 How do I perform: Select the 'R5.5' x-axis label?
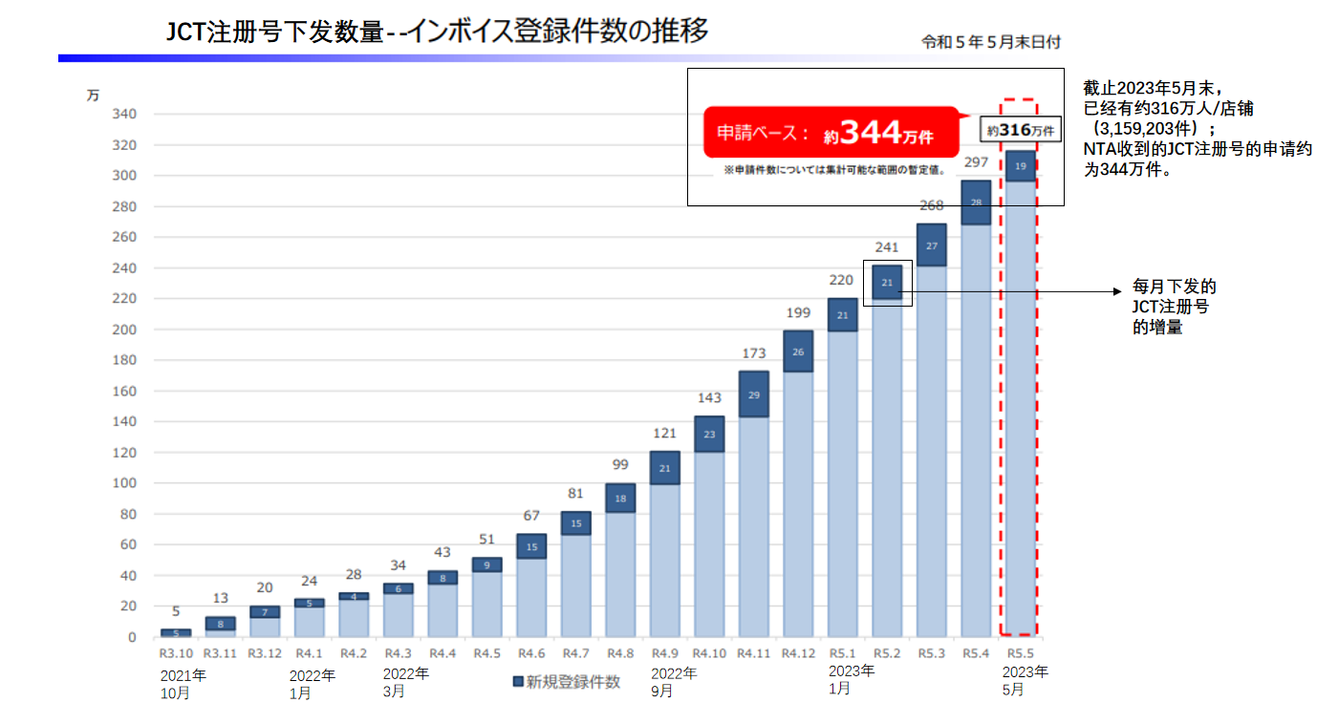click(1021, 654)
